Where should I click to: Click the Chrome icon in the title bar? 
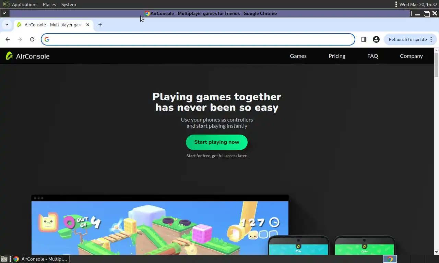click(x=147, y=14)
